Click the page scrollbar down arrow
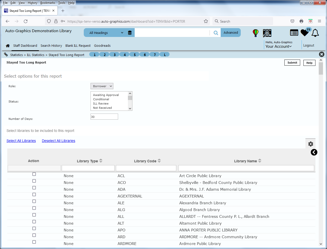Screen dimensions: 327x249 pos(321,244)
